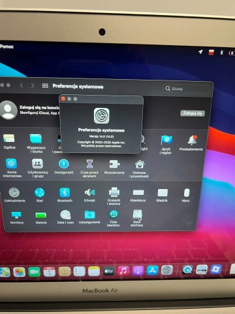Open Mysz mouse preferences
The width and height of the screenshot is (235, 314).
click(186, 195)
